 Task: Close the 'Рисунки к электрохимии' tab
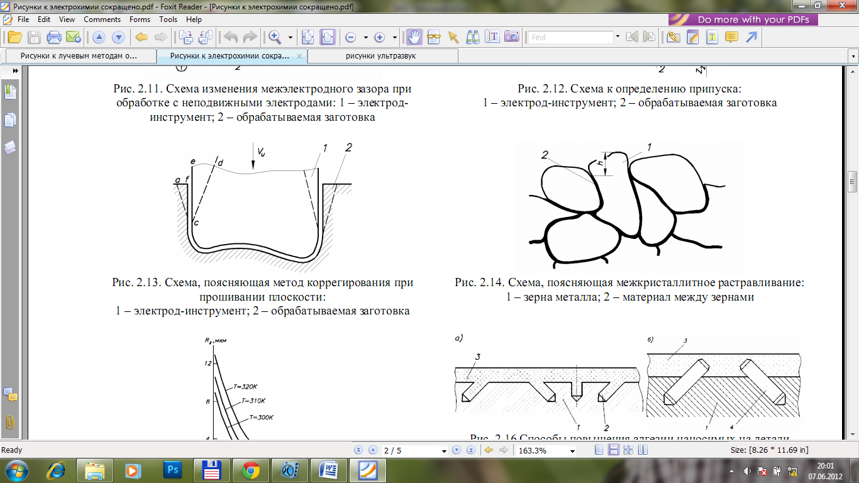(299, 56)
